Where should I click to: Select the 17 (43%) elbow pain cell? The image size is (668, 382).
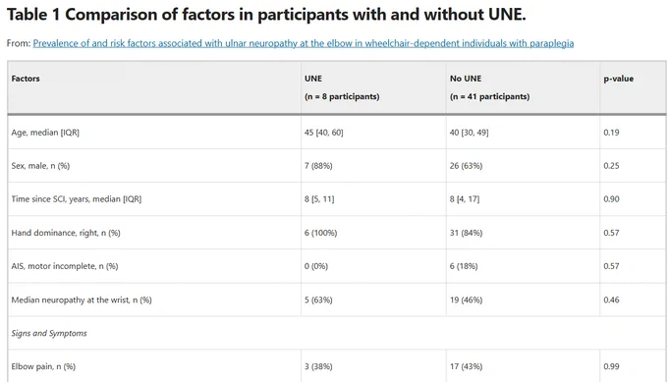point(466,366)
